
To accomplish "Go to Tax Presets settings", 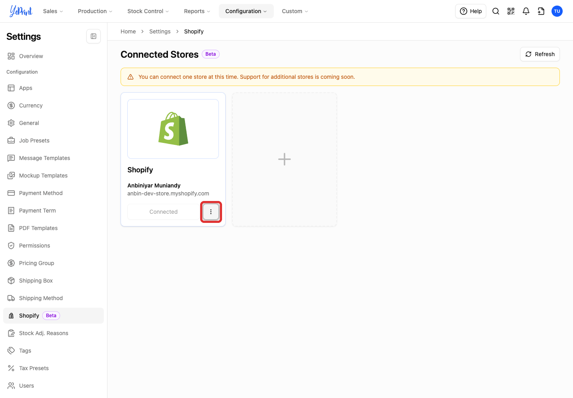I will click(53, 368).
